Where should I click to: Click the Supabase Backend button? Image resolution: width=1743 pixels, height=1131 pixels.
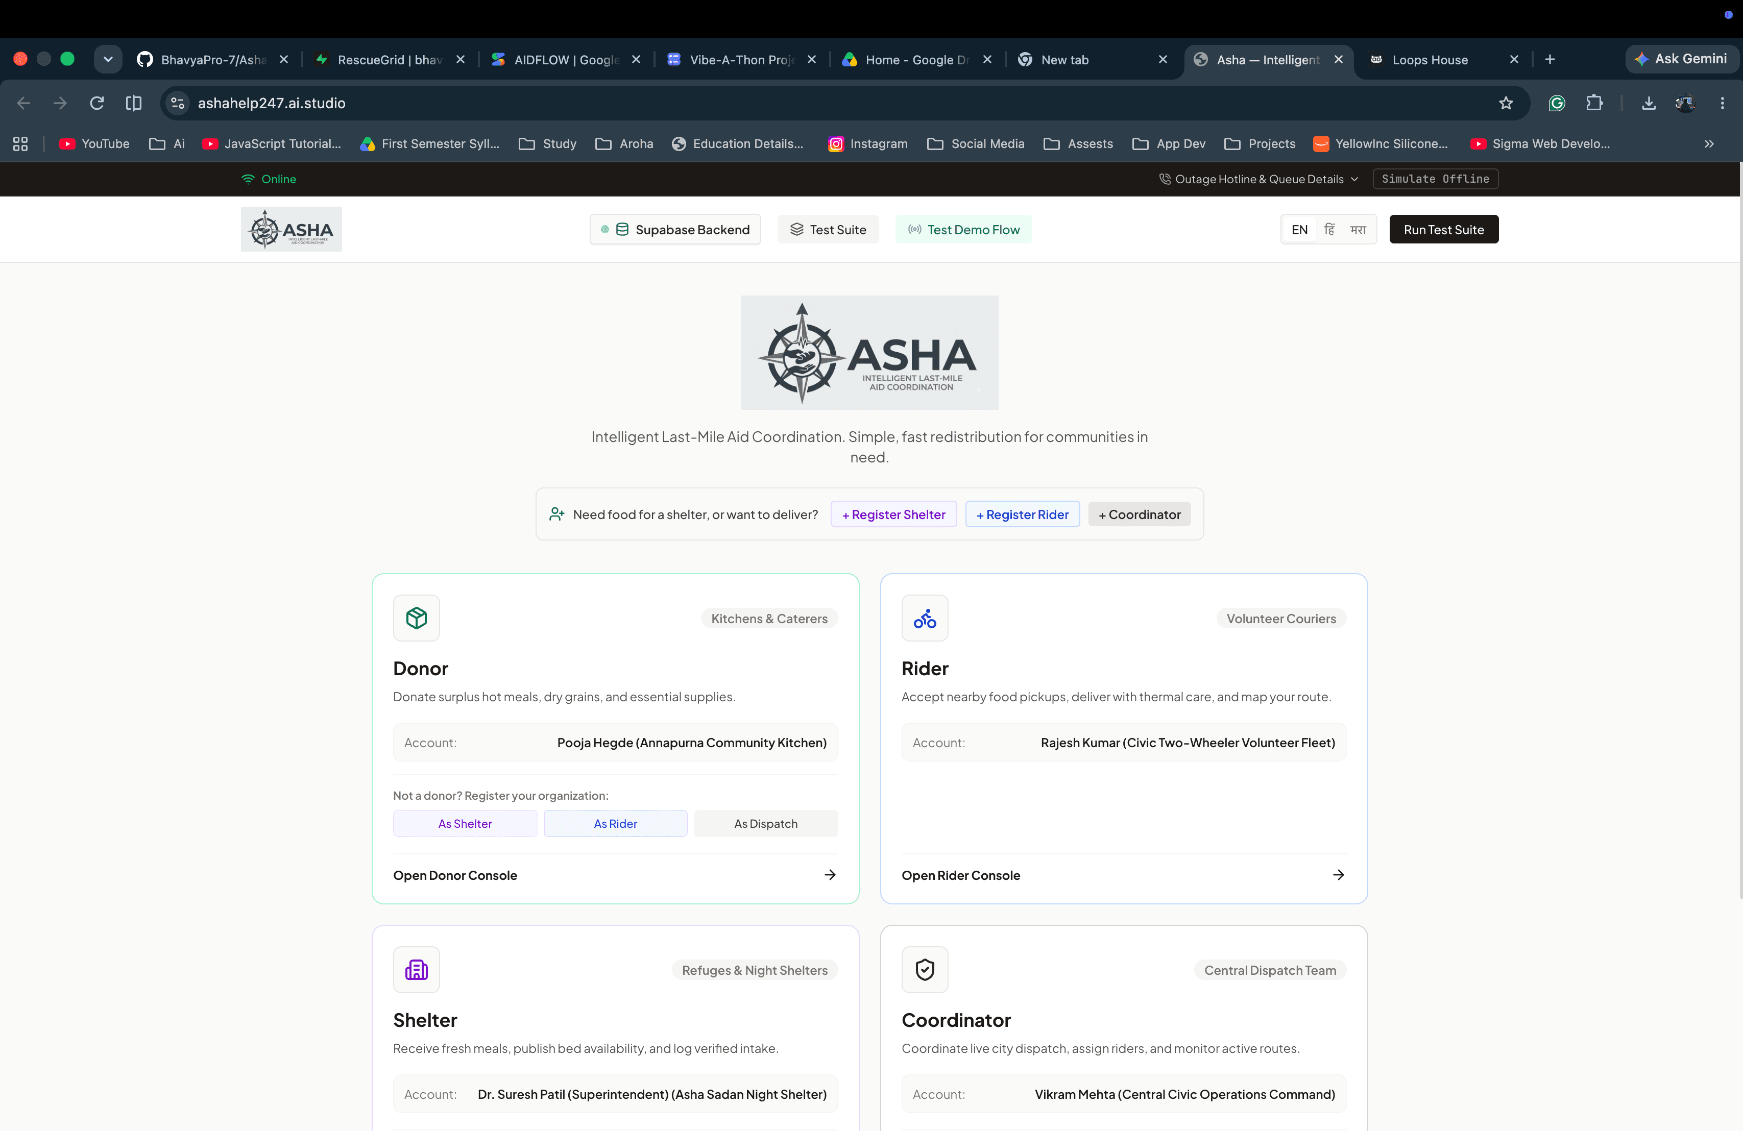(x=675, y=229)
